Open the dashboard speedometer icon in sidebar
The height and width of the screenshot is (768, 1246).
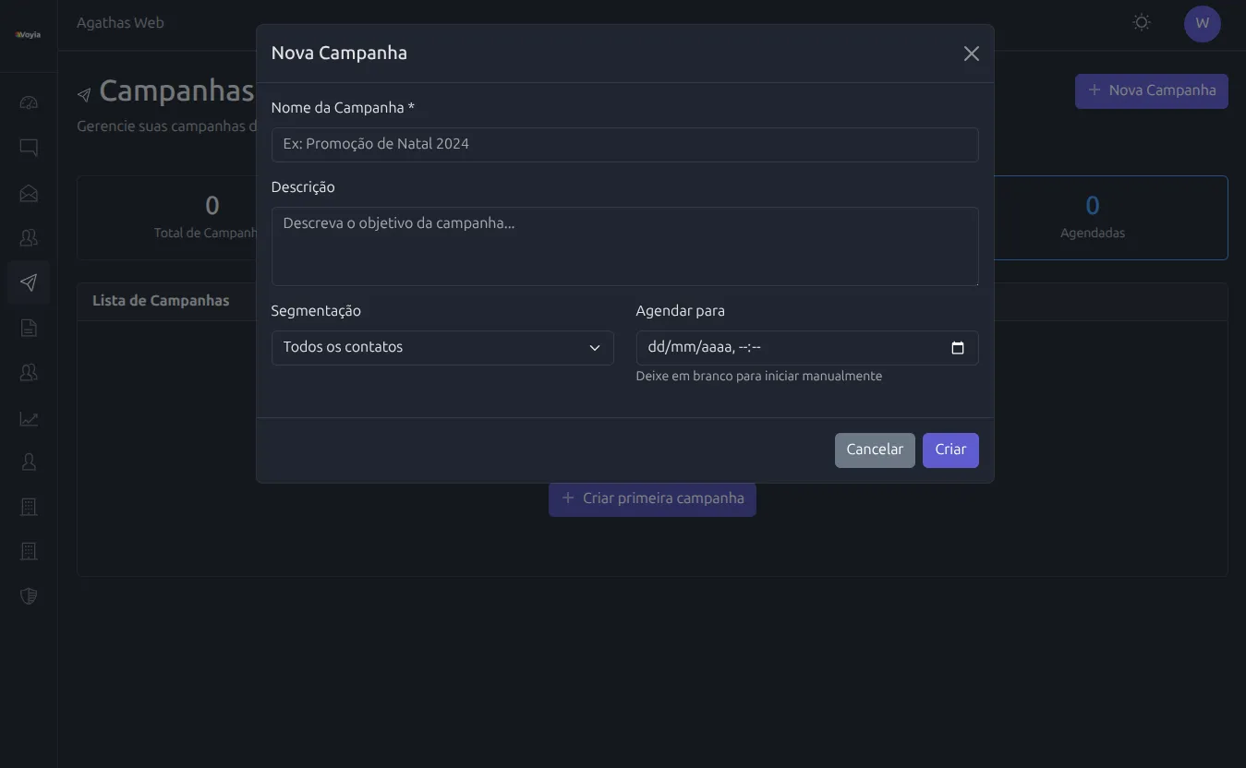[x=29, y=102]
